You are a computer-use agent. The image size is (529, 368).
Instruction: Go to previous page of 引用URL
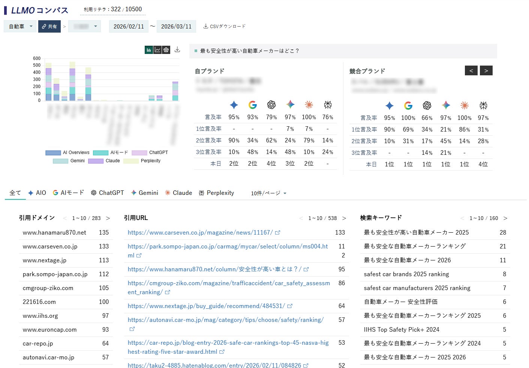tap(301, 218)
